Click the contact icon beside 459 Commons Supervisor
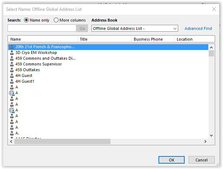Screen dimensions: 223x169 (12, 64)
